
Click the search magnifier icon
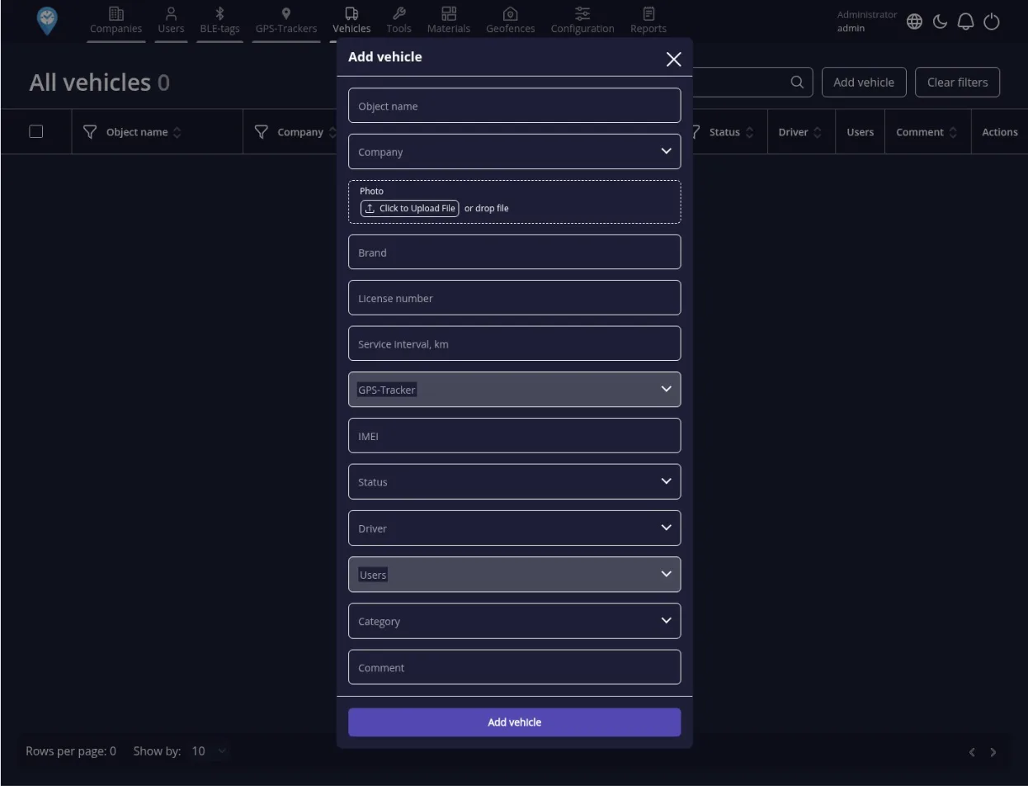pyautogui.click(x=797, y=82)
